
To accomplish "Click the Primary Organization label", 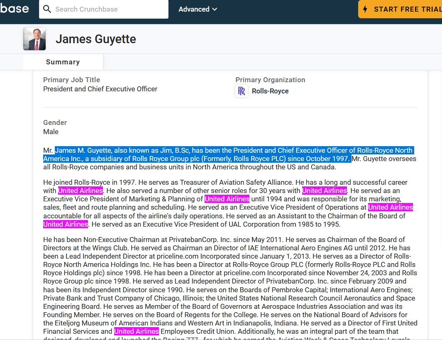I will coord(270,80).
